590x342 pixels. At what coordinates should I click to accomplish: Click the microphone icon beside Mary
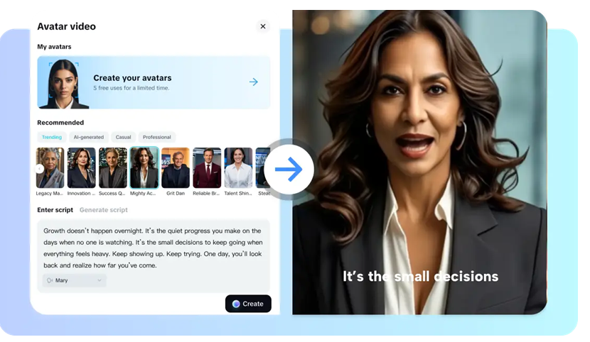(50, 280)
